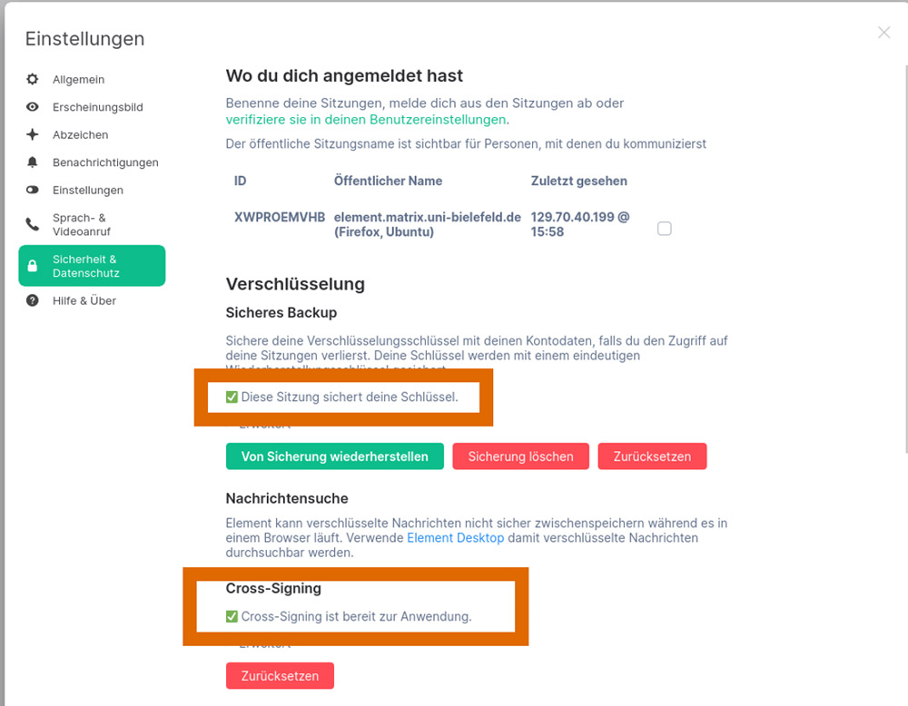Screen dimensions: 908x706
Task: Click the toggle icon next to Einstellungen
Action: tap(33, 190)
